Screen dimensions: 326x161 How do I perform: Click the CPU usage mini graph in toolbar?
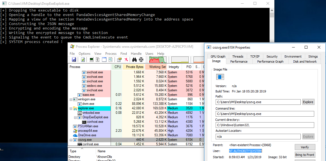click(158, 60)
